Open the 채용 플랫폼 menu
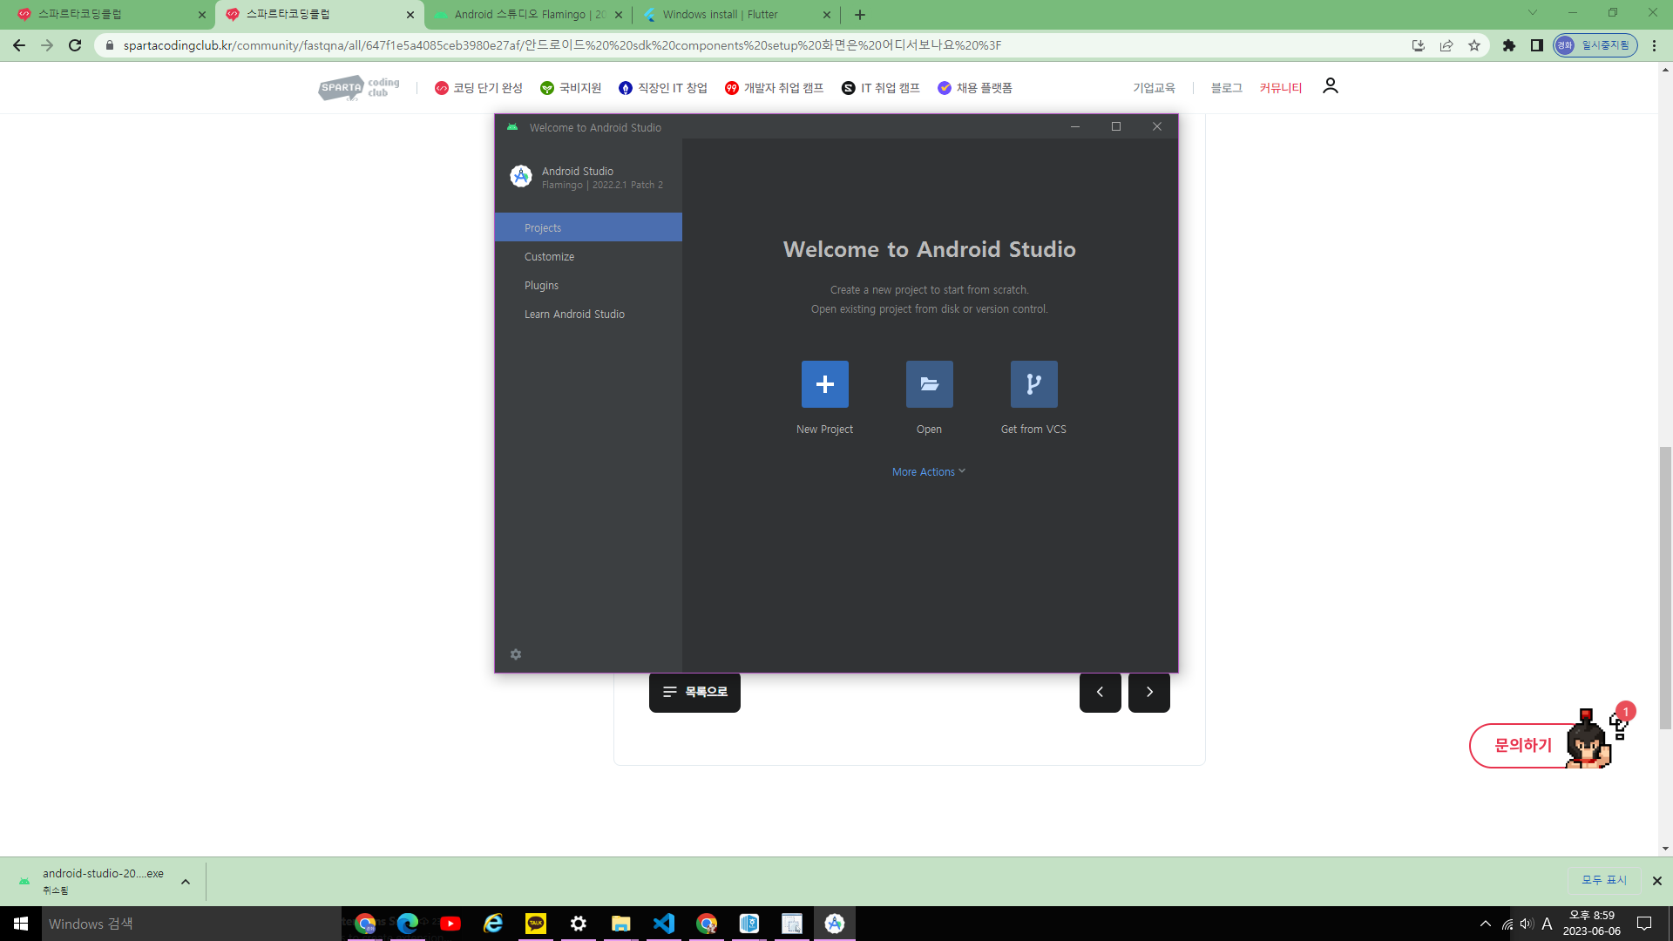This screenshot has width=1673, height=941. 975,88
